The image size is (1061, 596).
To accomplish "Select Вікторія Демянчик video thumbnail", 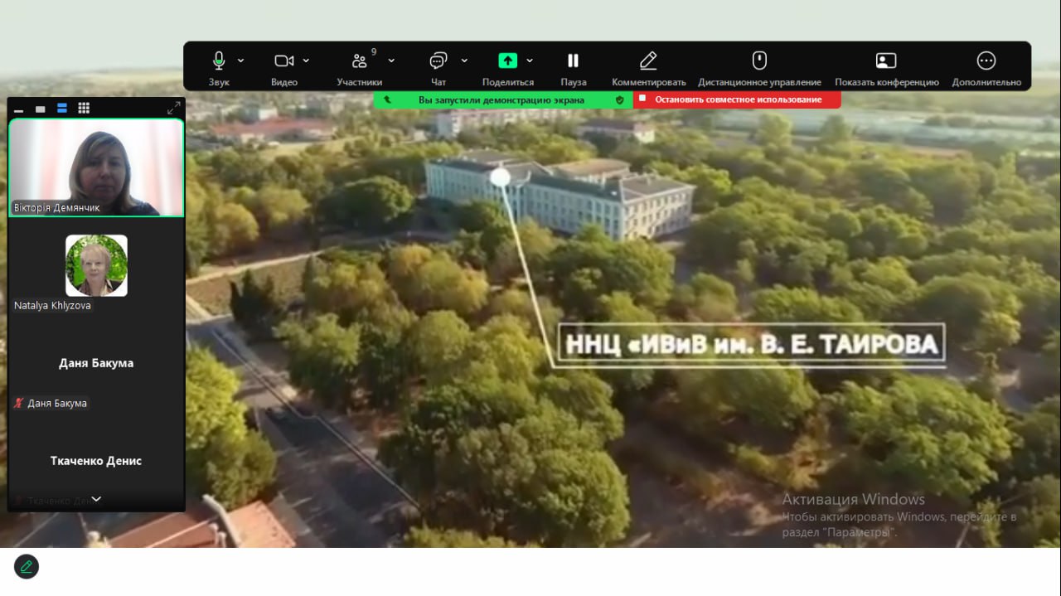I will pyautogui.click(x=96, y=167).
